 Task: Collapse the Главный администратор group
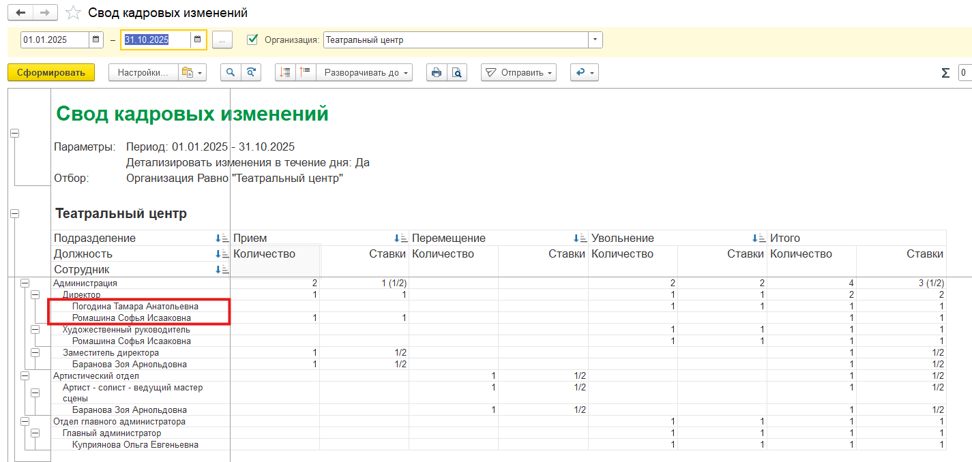pyautogui.click(x=35, y=433)
